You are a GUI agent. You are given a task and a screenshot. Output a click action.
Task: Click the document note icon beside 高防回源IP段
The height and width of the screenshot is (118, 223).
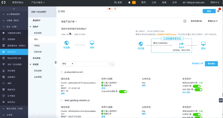click(x=185, y=21)
